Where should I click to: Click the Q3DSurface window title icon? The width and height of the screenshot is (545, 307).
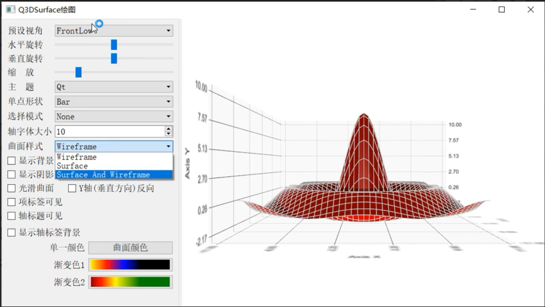[x=10, y=10]
